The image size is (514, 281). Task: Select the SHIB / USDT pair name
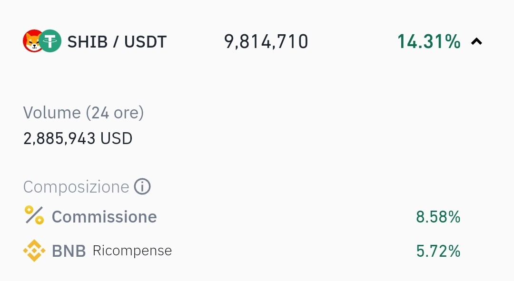[117, 42]
